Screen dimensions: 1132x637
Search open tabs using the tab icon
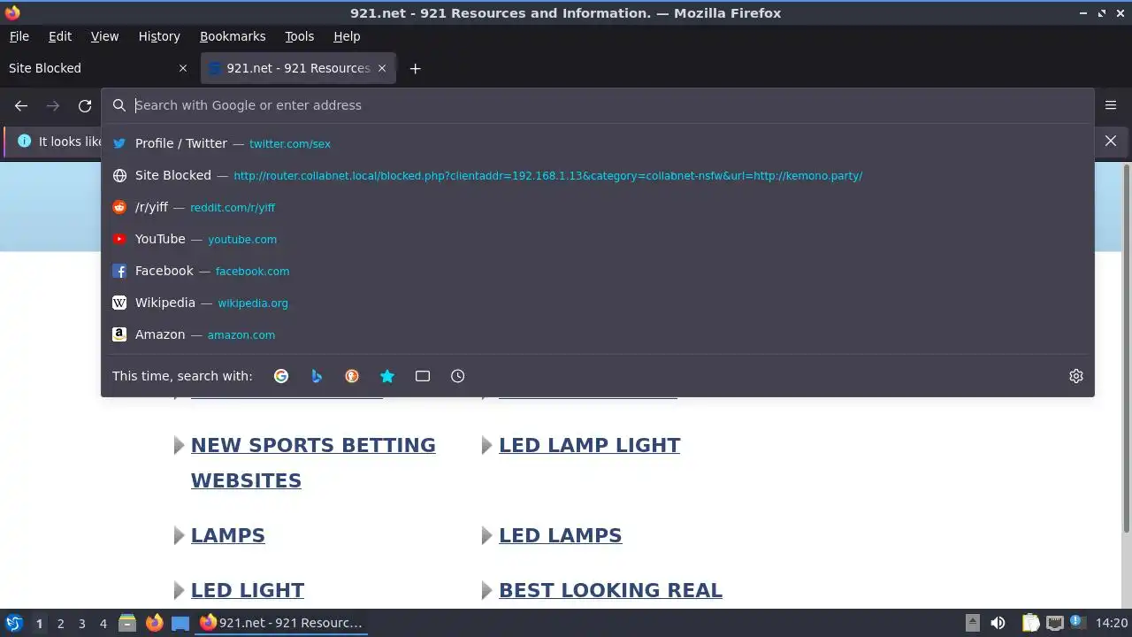423,376
